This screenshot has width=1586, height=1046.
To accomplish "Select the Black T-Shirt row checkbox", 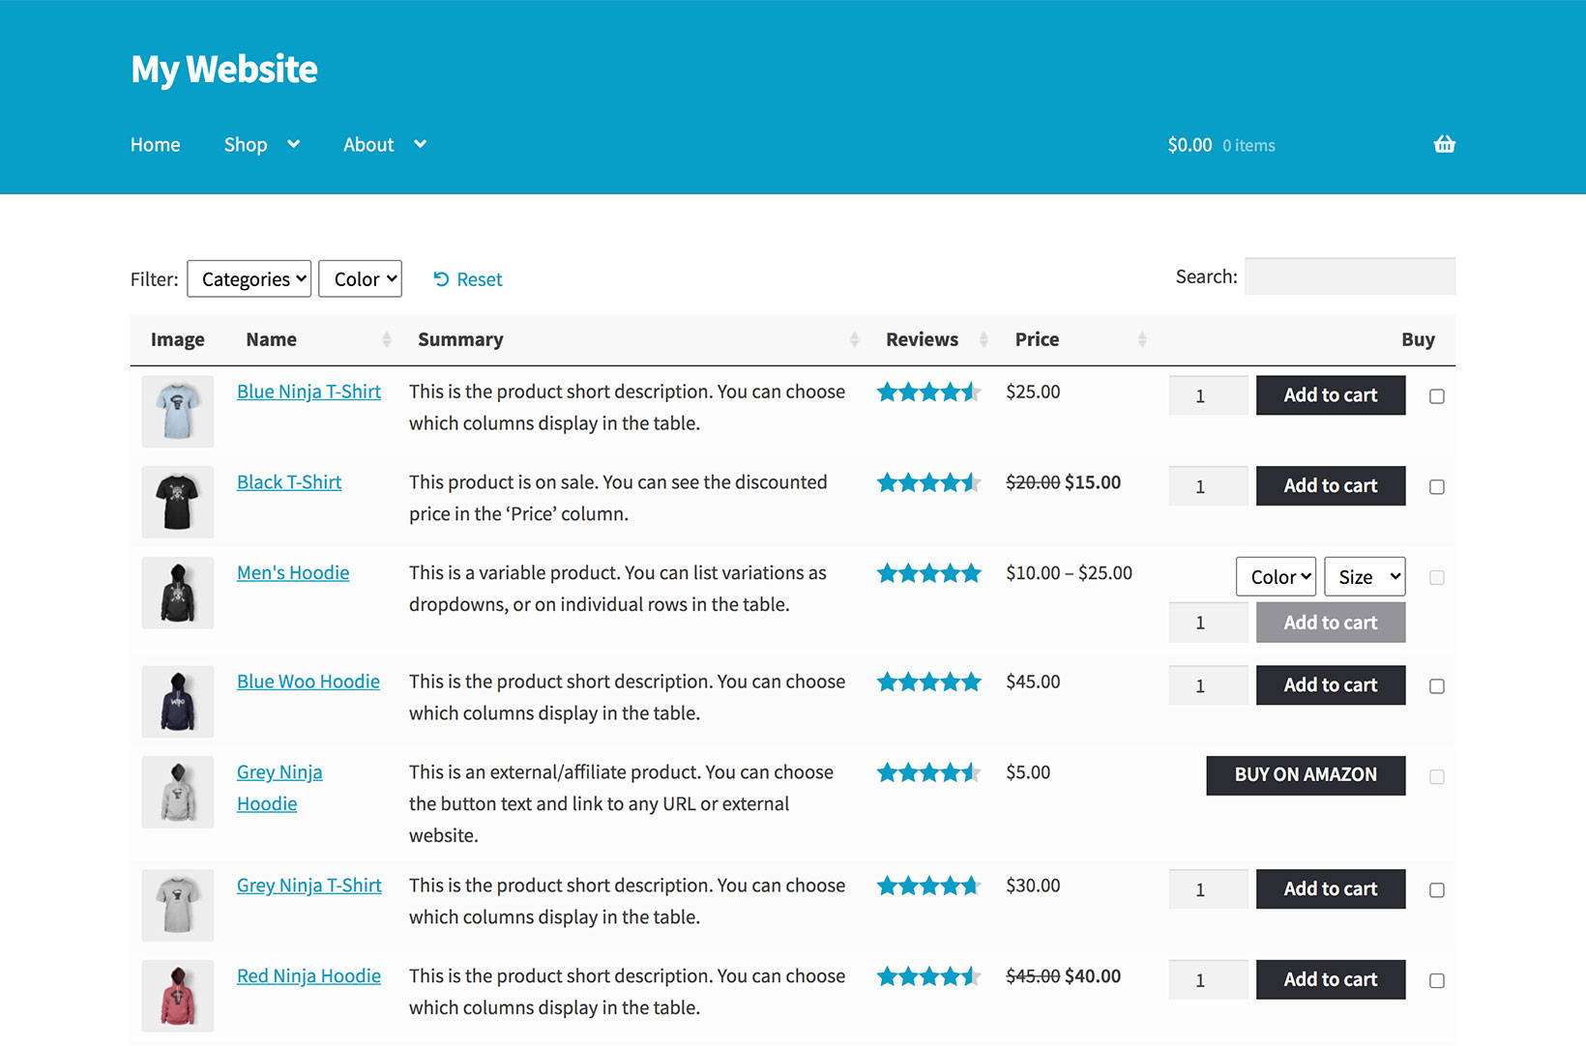I will pos(1437,487).
